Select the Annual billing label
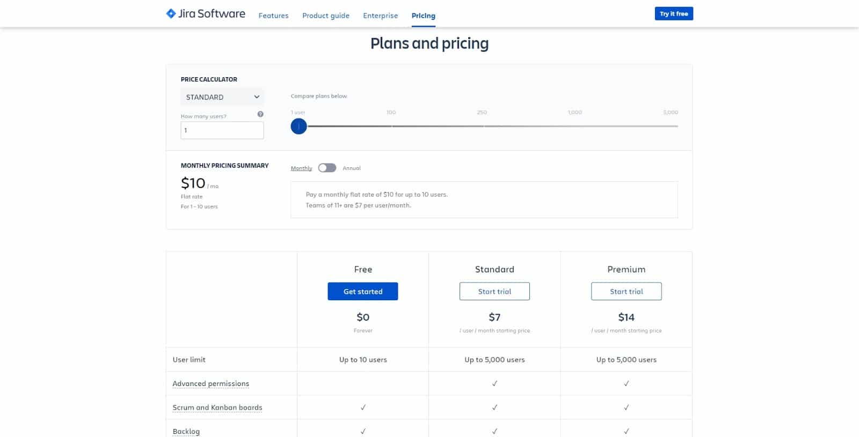This screenshot has width=859, height=437. coord(352,168)
